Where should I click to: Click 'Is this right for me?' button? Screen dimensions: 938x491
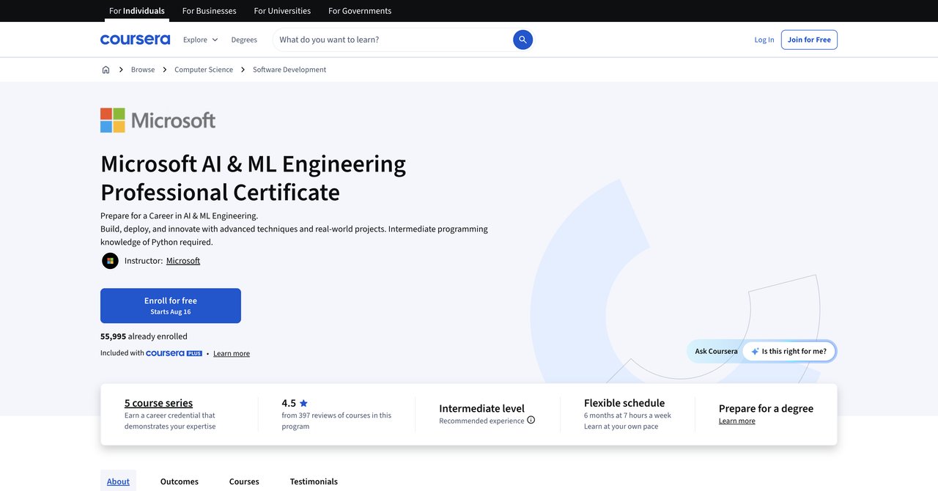(x=789, y=351)
